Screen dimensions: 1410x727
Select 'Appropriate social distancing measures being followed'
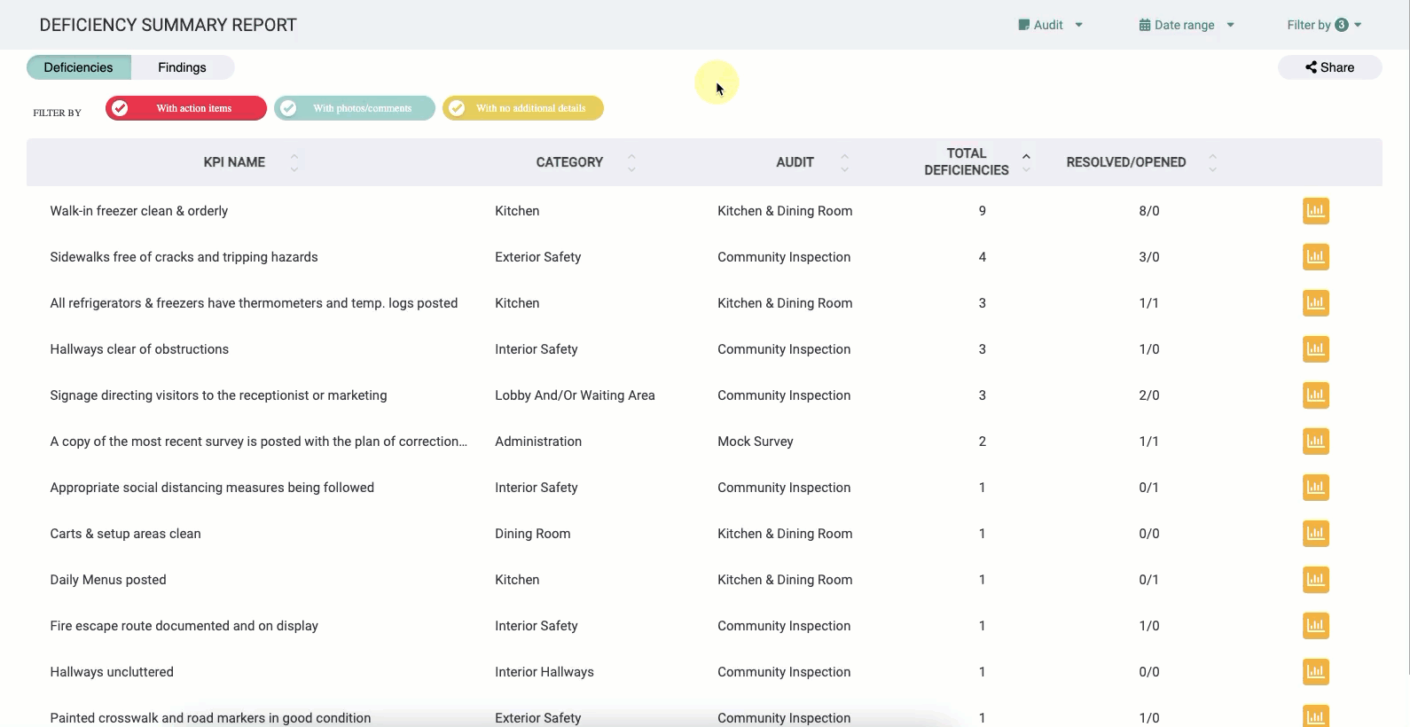(x=212, y=488)
